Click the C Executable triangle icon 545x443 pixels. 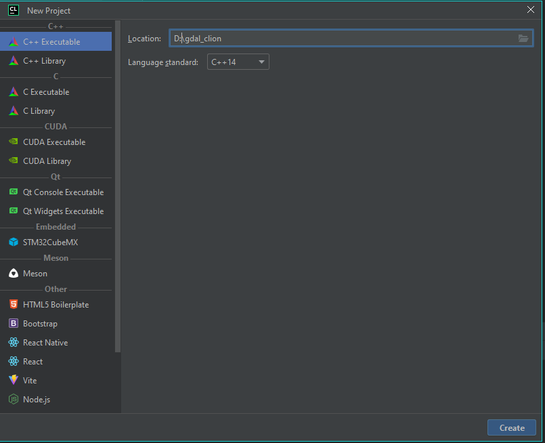point(14,92)
